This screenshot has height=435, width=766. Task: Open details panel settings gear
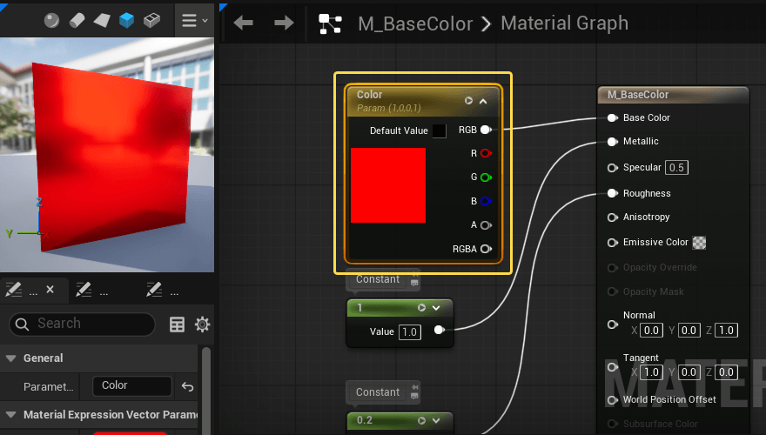(202, 325)
